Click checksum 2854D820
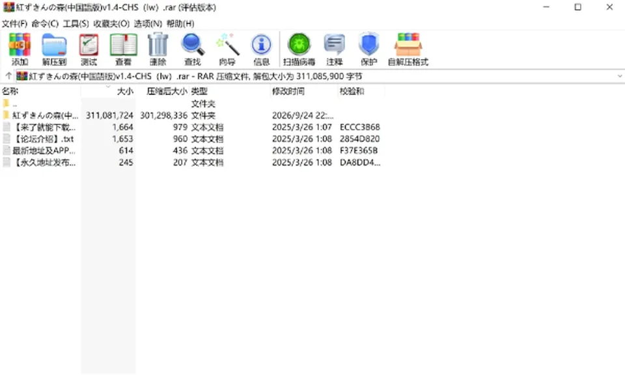 tap(359, 139)
